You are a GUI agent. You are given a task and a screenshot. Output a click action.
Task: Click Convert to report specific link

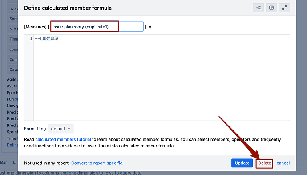point(97,163)
